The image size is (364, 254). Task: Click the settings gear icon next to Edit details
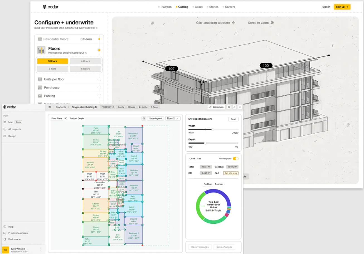[229, 107]
